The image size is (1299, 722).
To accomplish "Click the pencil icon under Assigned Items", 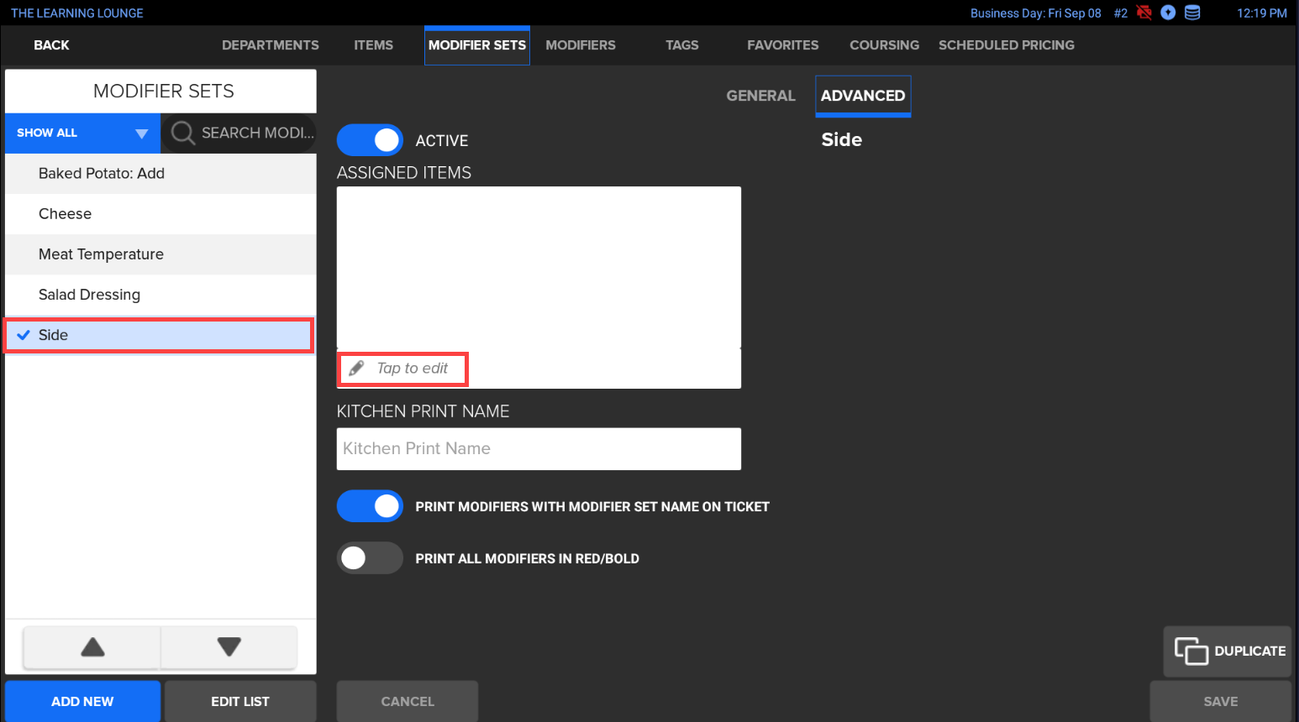I will [x=356, y=369].
